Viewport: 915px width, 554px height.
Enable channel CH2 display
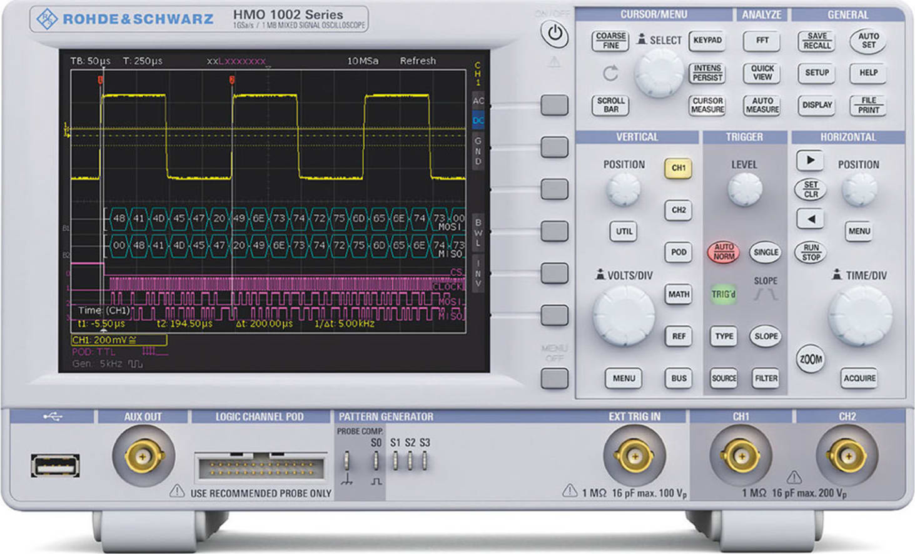[679, 211]
